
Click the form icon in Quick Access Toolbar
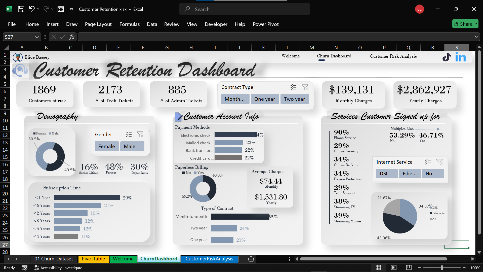61,9
